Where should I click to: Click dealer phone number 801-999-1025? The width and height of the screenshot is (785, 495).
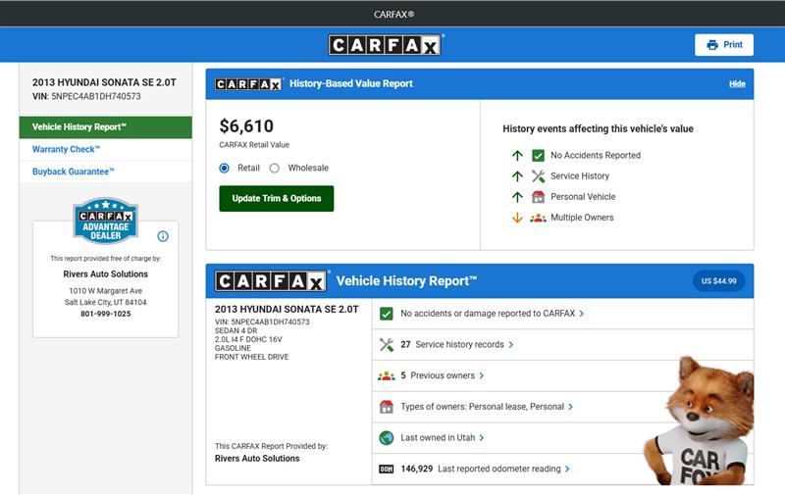[106, 314]
